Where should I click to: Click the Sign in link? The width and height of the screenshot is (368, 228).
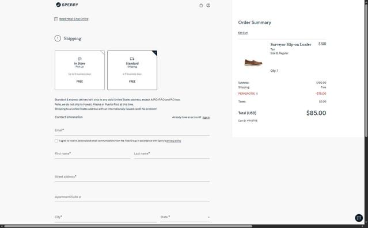[206, 118]
